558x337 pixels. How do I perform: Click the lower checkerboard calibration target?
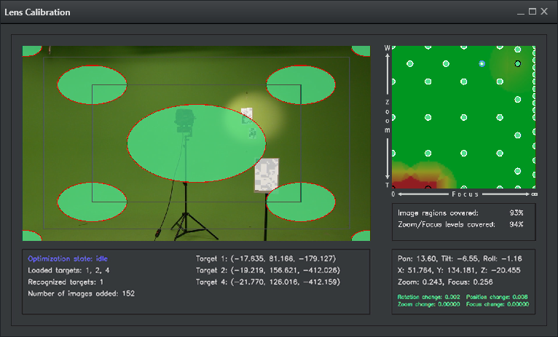point(266,175)
